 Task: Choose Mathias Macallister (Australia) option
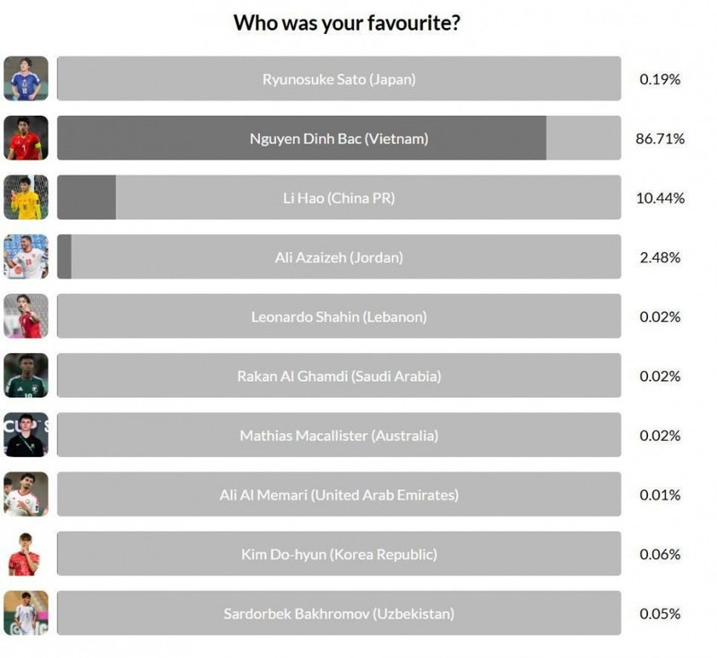(339, 436)
